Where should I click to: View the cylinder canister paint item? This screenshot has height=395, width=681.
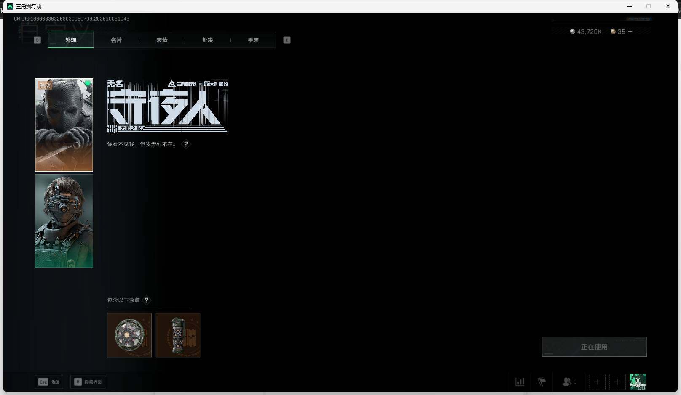(x=178, y=335)
